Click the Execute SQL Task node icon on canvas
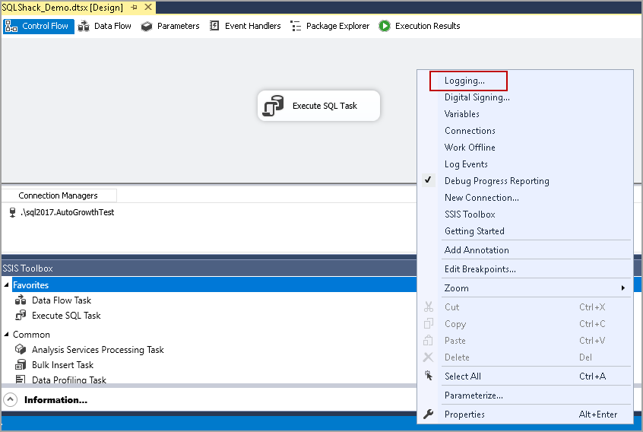643x432 pixels. [x=273, y=106]
